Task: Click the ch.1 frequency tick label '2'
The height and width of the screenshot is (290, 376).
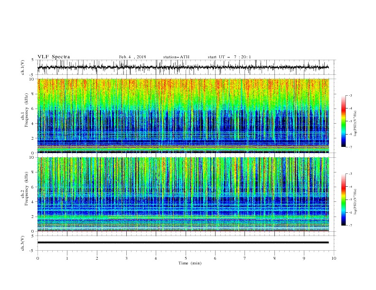Action: click(x=33, y=138)
